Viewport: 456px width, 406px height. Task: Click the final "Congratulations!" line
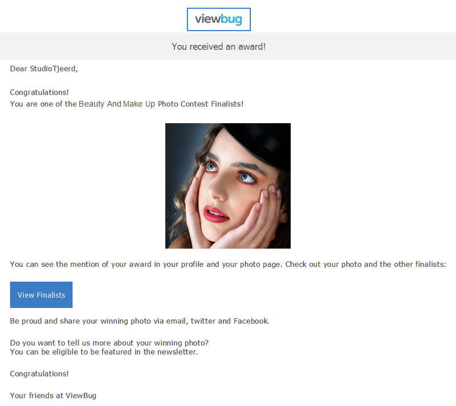(39, 373)
